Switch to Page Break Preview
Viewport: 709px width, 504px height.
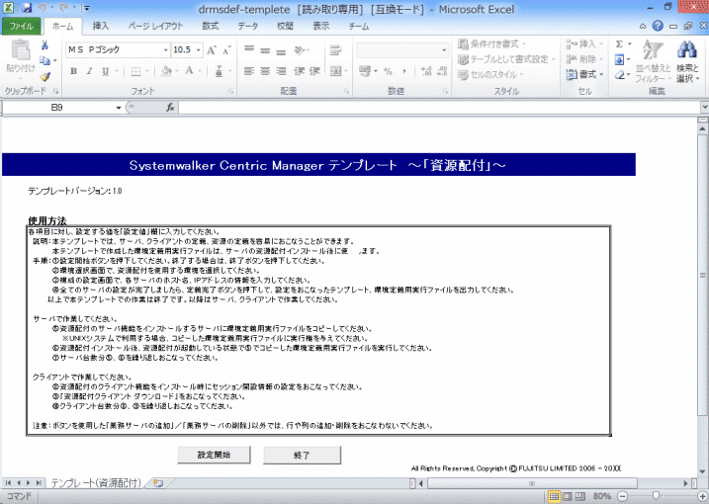(x=579, y=496)
